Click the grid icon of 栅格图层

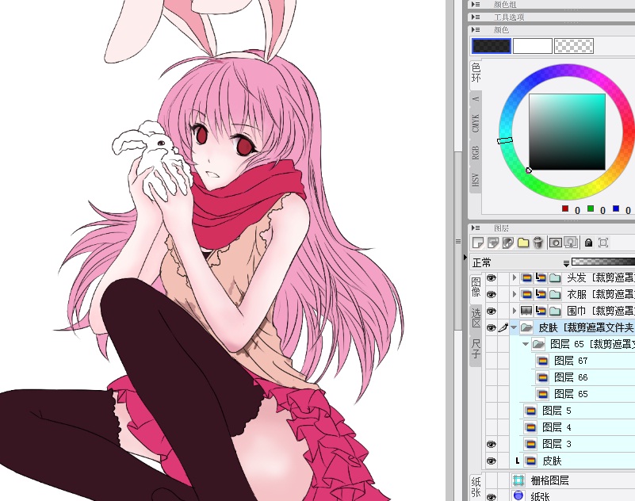coord(518,480)
